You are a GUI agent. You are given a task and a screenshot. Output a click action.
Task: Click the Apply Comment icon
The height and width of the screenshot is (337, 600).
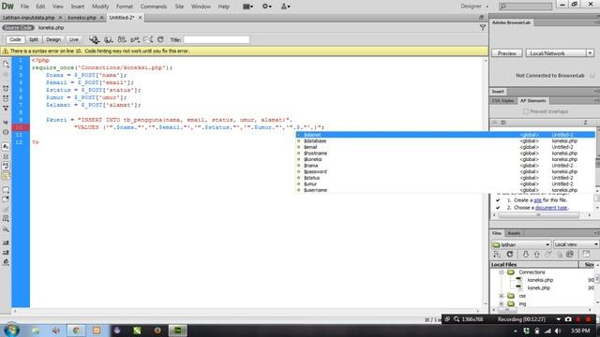pos(6,189)
